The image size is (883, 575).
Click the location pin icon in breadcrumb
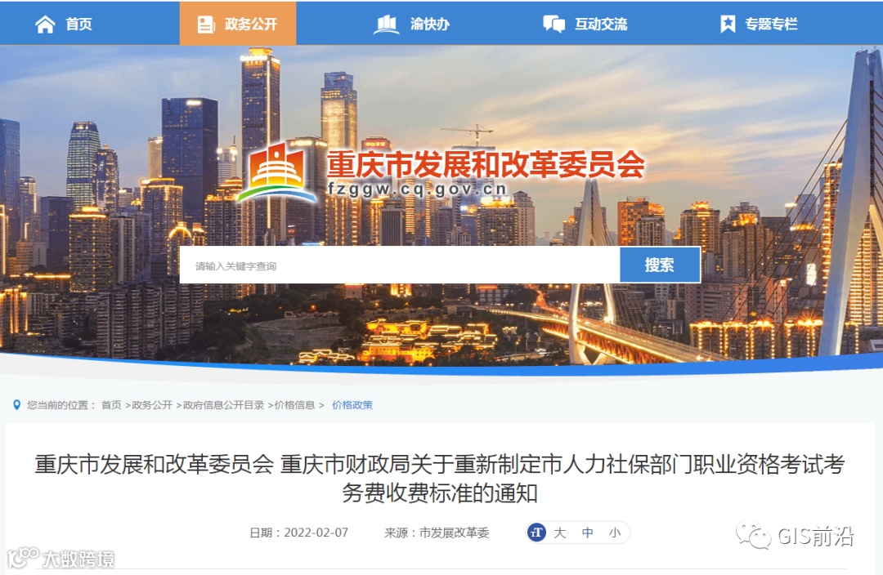point(17,405)
